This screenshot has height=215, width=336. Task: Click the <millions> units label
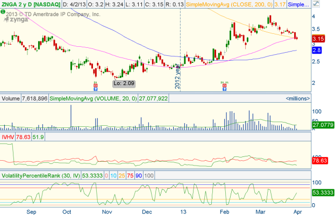click(x=298, y=98)
